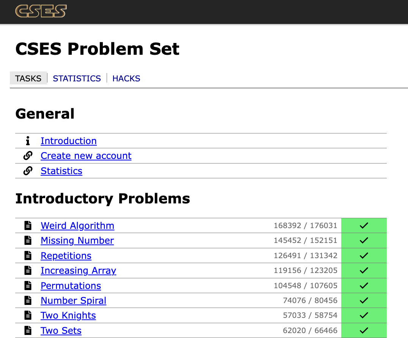This screenshot has width=408, height=338.
Task: Click the document icon beside Increasing Array
Action: [x=28, y=270]
